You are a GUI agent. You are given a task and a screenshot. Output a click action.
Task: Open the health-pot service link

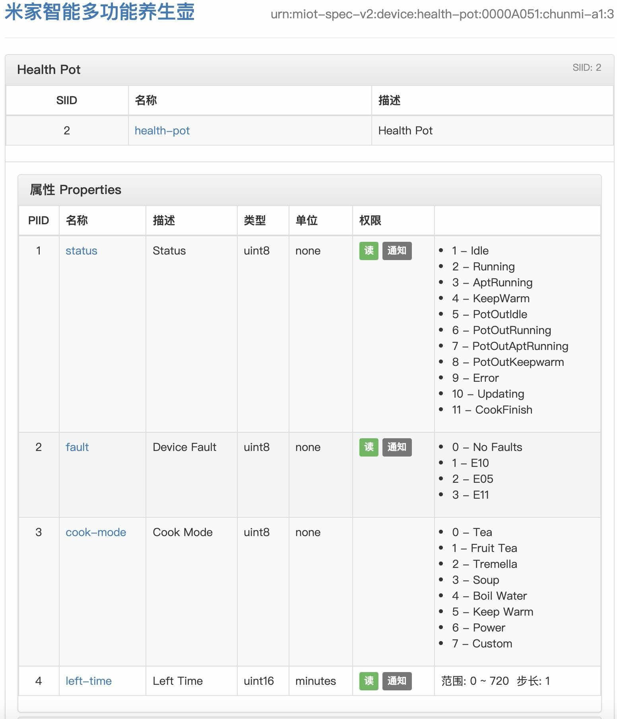[162, 130]
